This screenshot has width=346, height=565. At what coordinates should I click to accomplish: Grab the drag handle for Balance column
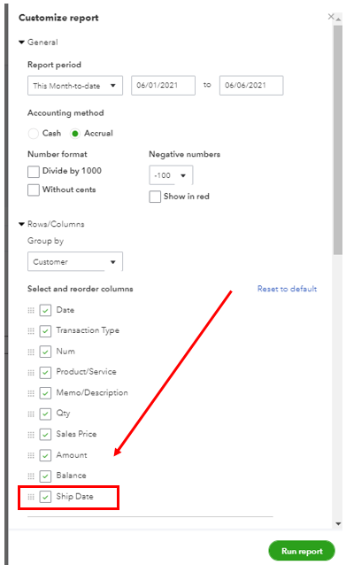click(x=31, y=476)
